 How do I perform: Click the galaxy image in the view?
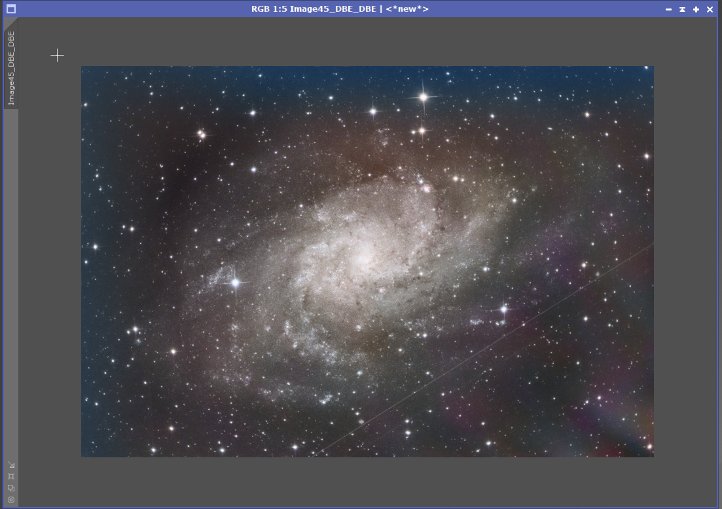367,262
